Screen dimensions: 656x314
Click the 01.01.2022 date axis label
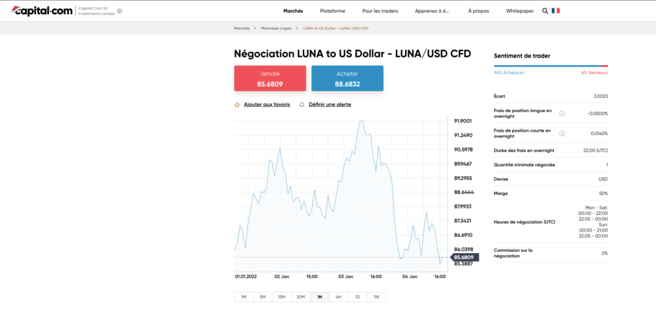click(245, 276)
